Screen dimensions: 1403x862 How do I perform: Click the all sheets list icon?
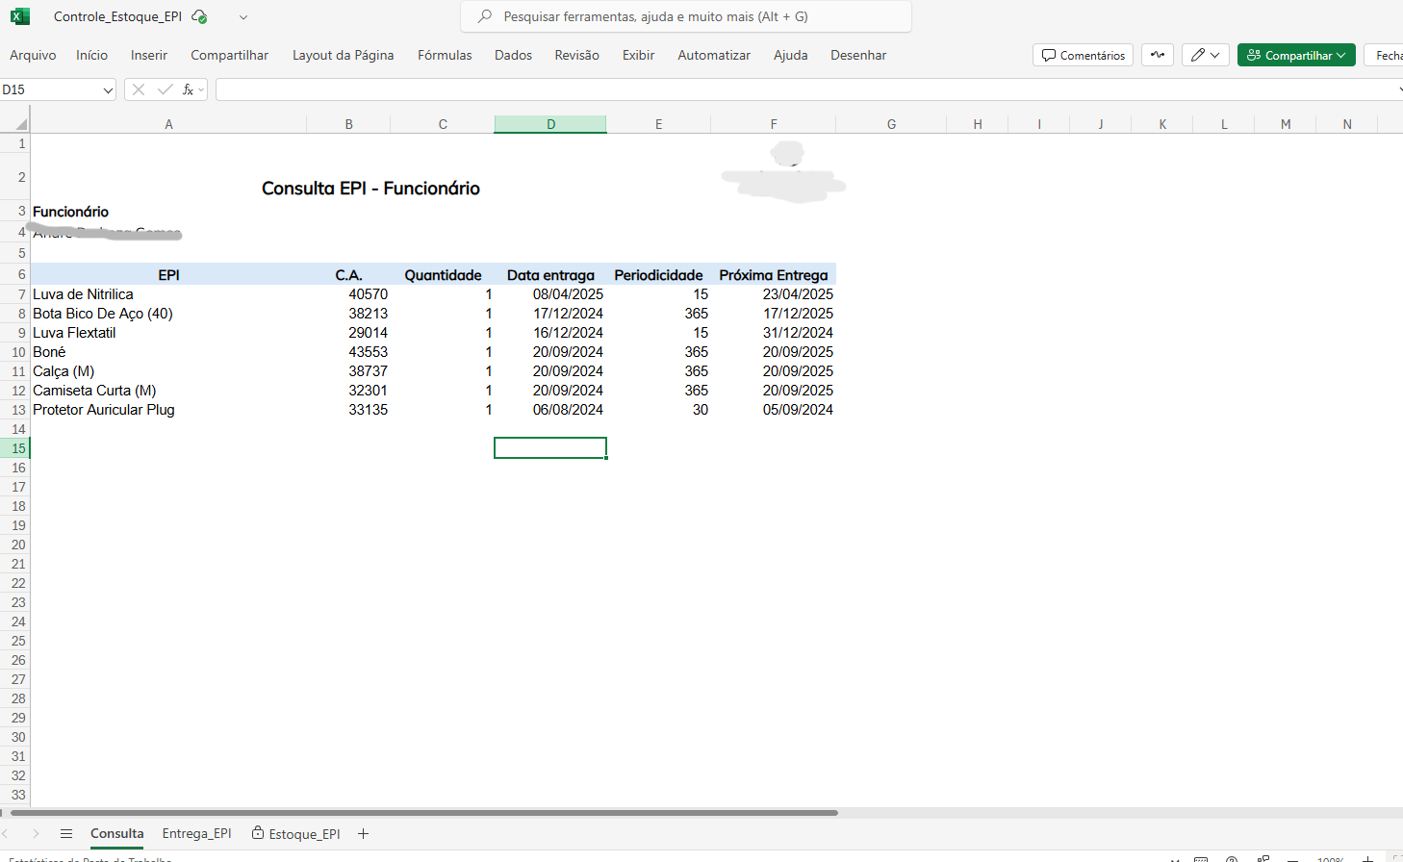(66, 834)
